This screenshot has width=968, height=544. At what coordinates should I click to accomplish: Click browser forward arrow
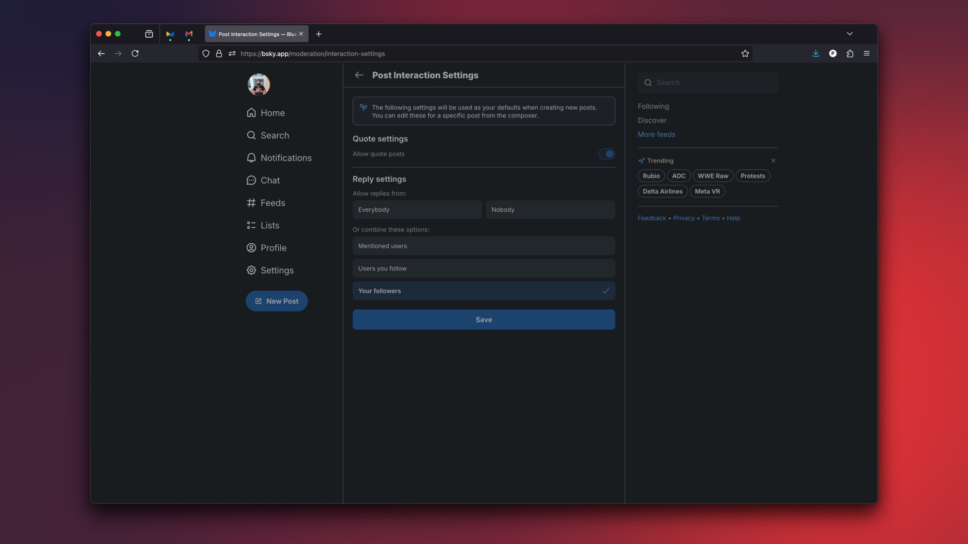coord(118,54)
